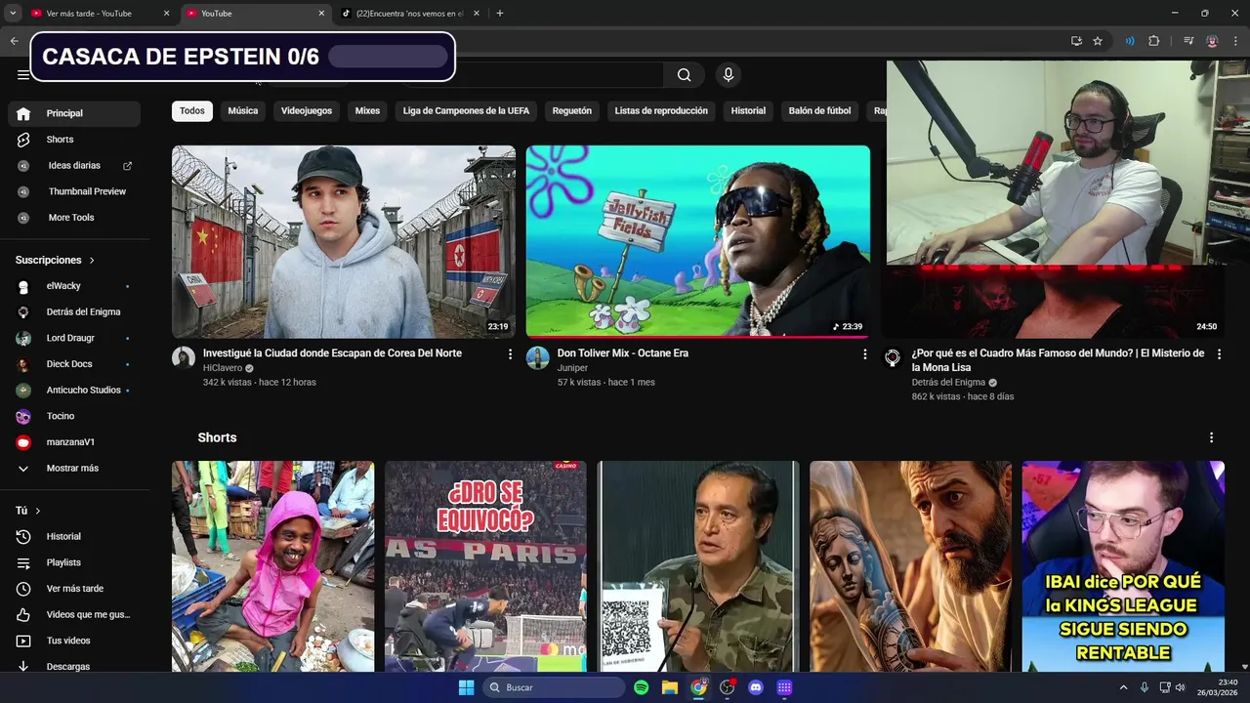Show hidden system tray icons
Screen dimensions: 1250x703
1123,687
